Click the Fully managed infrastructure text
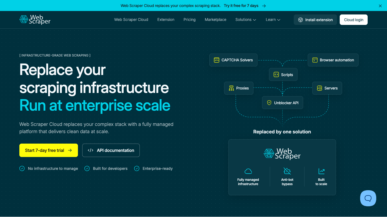Image resolution: width=387 pixels, height=217 pixels. 248,182
